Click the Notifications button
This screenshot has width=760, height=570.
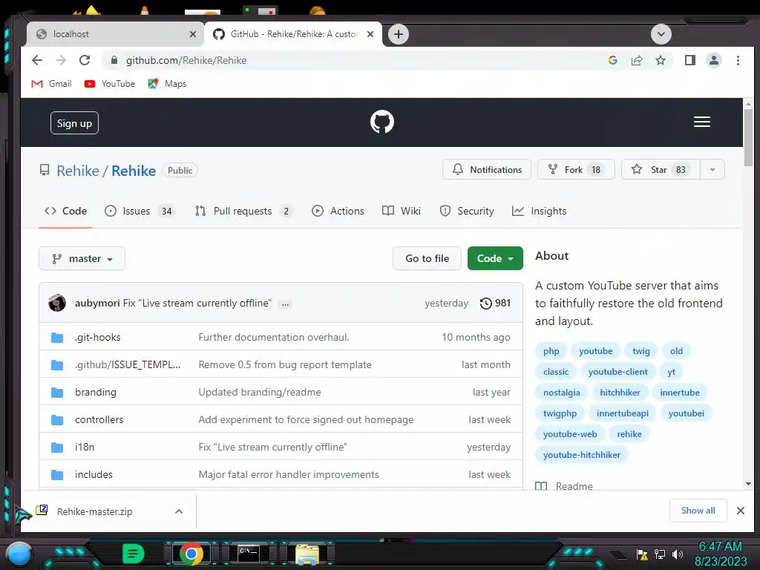[x=487, y=170]
